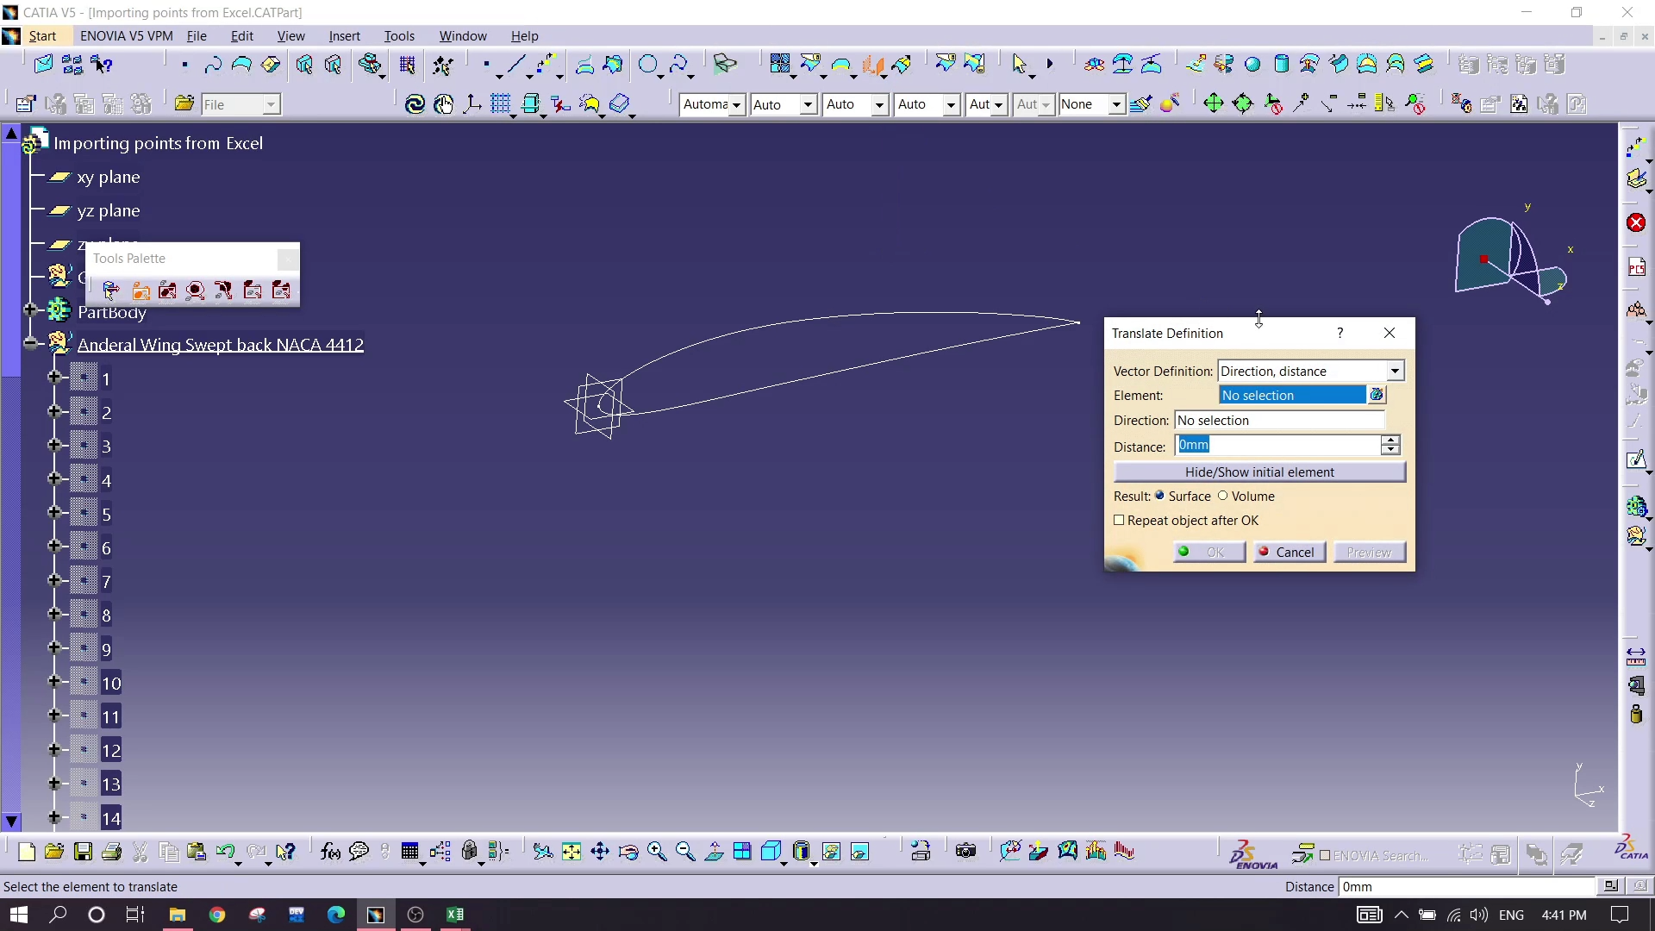1655x931 pixels.
Task: Click the Capture camera icon
Action: click(x=965, y=852)
